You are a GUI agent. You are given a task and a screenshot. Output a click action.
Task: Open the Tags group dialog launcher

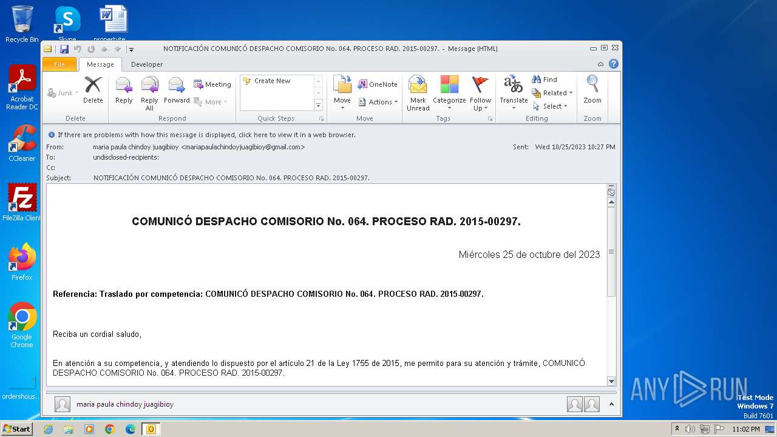(490, 119)
